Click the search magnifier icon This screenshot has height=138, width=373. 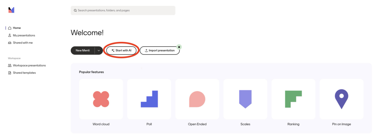75,11
